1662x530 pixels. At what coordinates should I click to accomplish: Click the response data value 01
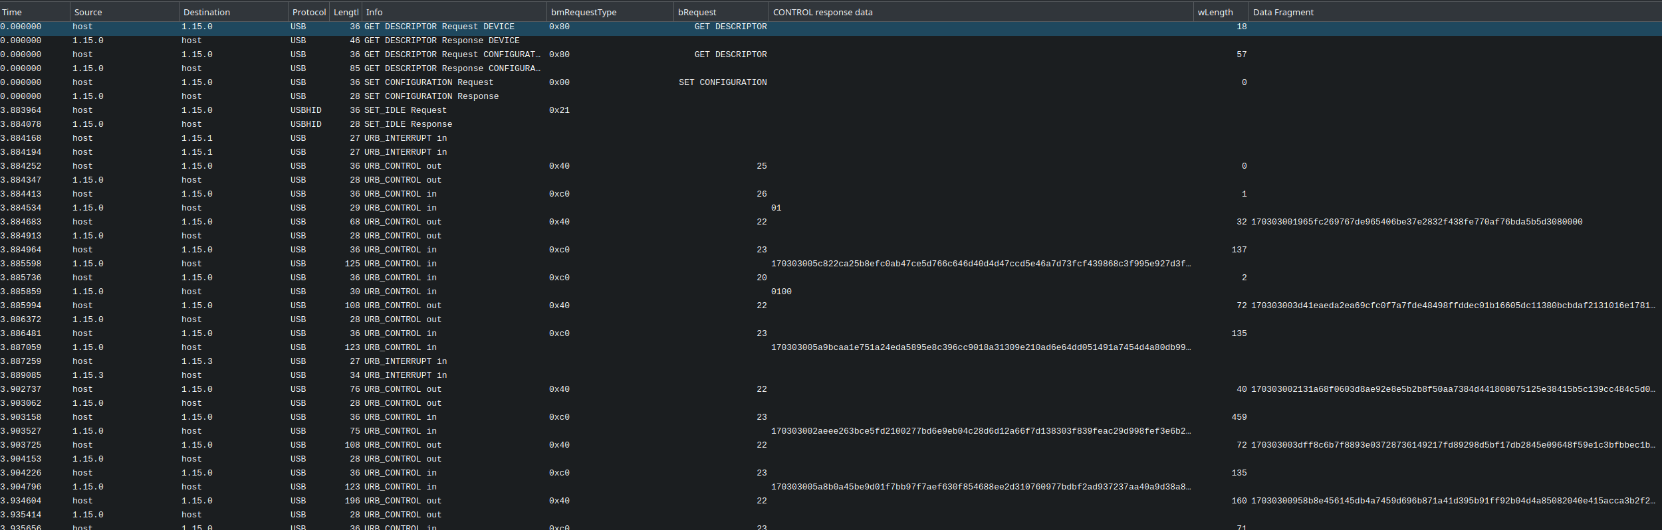(x=776, y=208)
